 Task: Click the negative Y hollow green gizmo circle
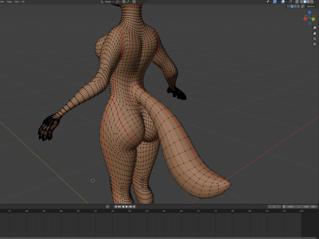(306, 16)
